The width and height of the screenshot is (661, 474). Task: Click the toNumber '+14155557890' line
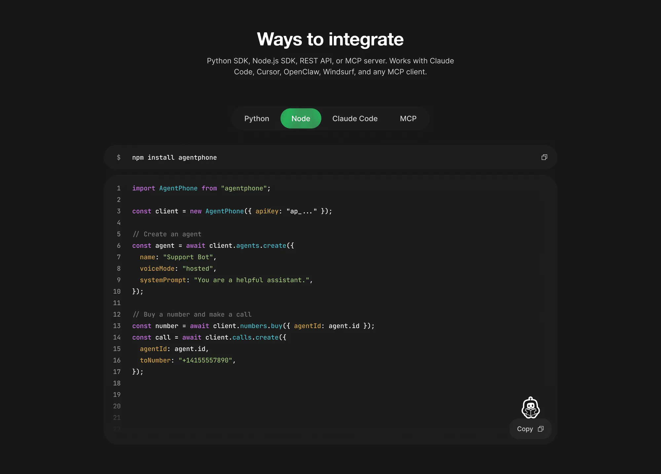(x=188, y=360)
